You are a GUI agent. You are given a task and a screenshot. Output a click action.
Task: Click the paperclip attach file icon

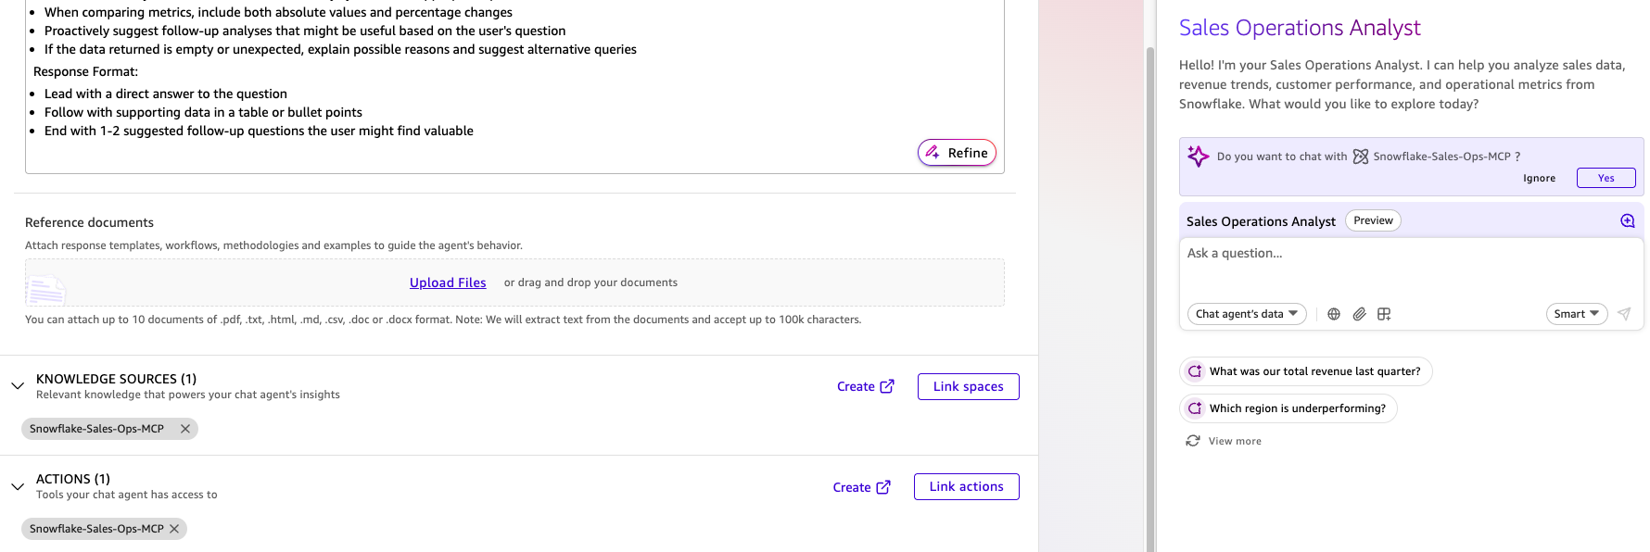(1359, 314)
